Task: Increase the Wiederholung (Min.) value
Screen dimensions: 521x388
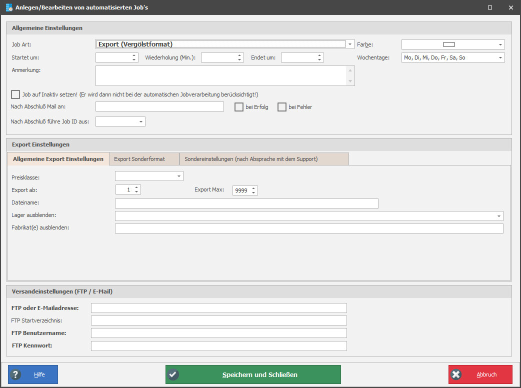Action: [x=239, y=55]
